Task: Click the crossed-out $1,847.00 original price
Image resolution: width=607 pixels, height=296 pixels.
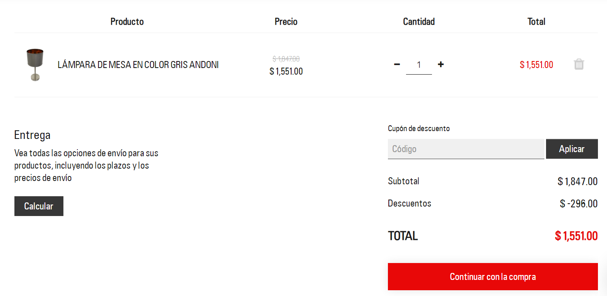Action: pos(286,59)
